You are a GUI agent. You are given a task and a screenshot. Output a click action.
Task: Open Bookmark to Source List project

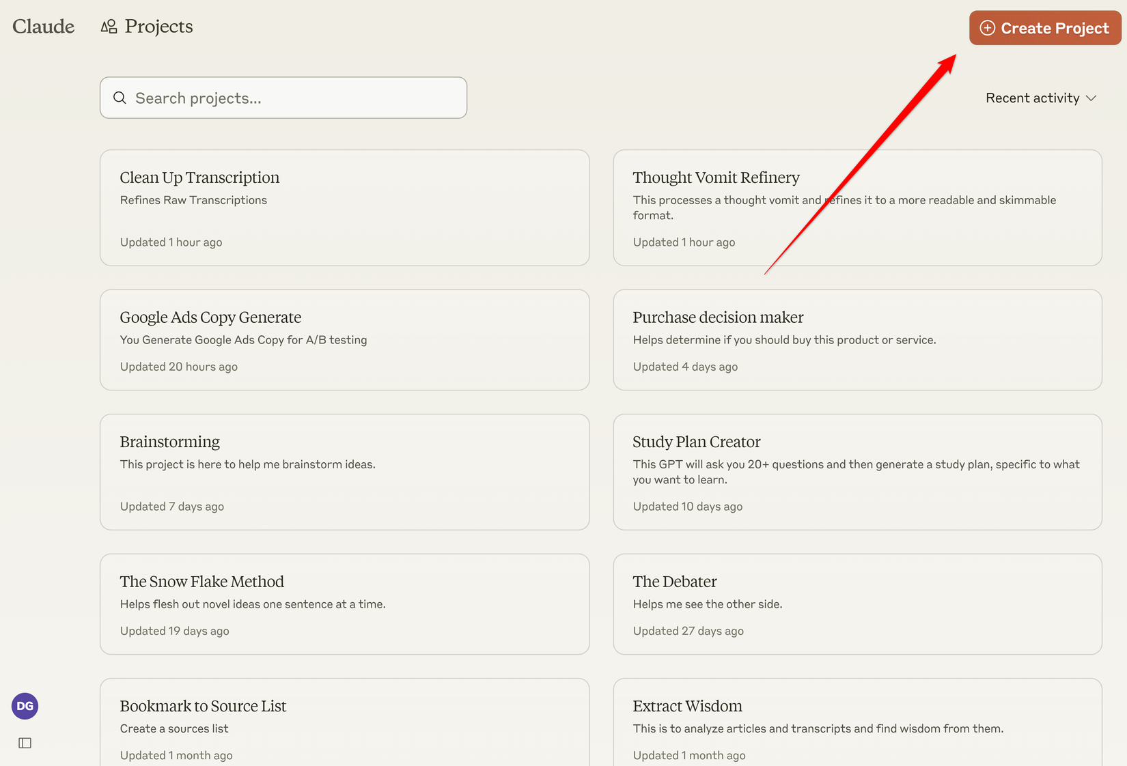(x=345, y=722)
